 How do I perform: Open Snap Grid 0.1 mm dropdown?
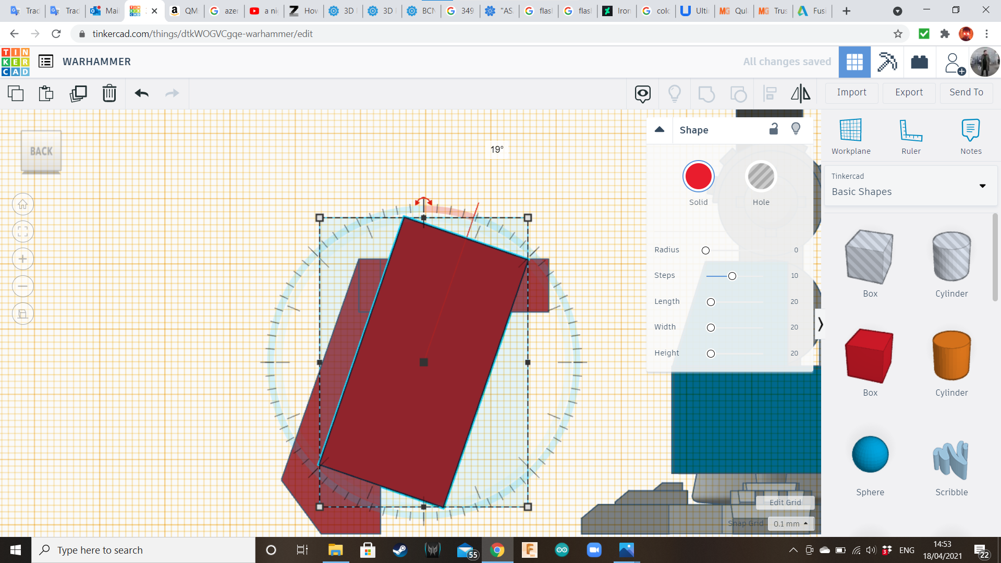[x=790, y=523]
